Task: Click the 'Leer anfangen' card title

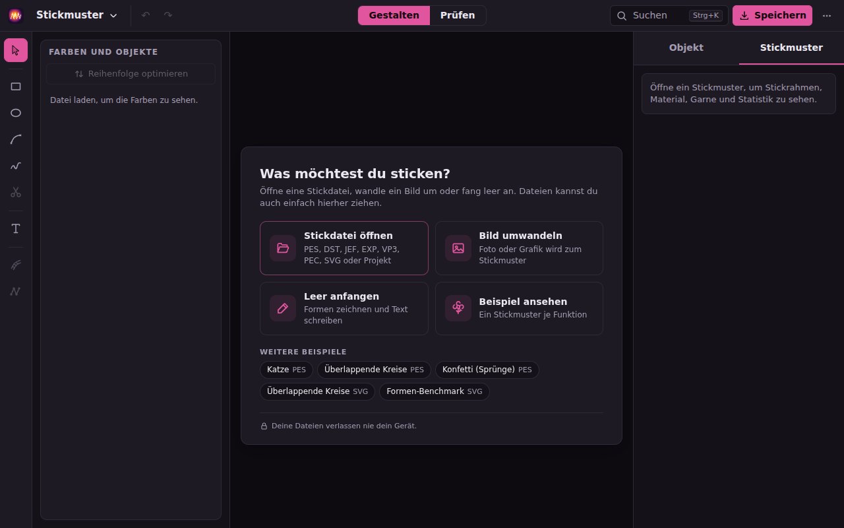Action: coord(342,296)
